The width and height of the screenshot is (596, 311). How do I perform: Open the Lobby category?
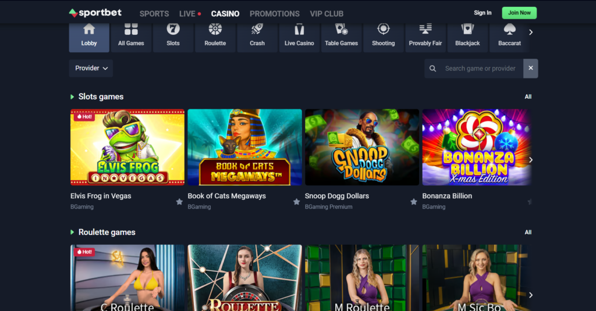tap(89, 37)
